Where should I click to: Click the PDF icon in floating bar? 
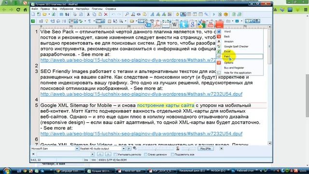[x=157, y=25]
